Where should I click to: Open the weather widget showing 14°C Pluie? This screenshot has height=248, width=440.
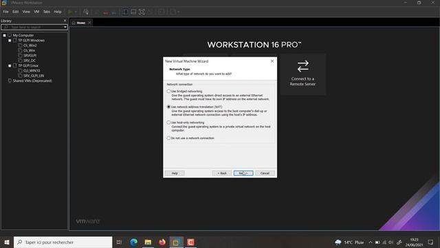point(350,242)
